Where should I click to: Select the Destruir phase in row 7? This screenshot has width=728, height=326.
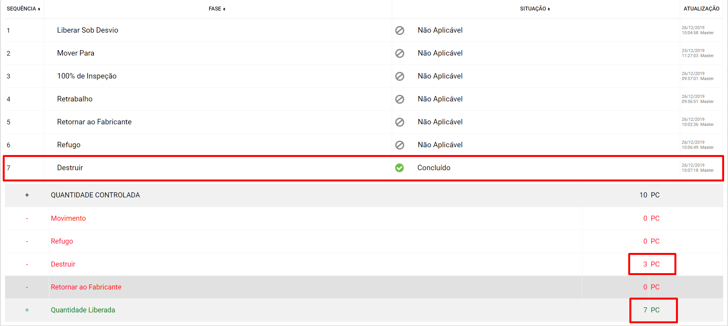coord(70,168)
